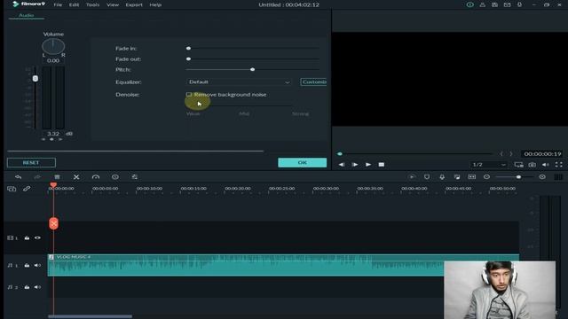Click the volume pan knob
This screenshot has width=568, height=319.
(x=53, y=46)
